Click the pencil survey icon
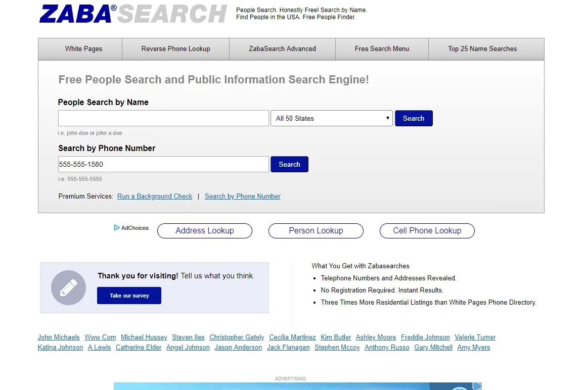 [x=68, y=287]
